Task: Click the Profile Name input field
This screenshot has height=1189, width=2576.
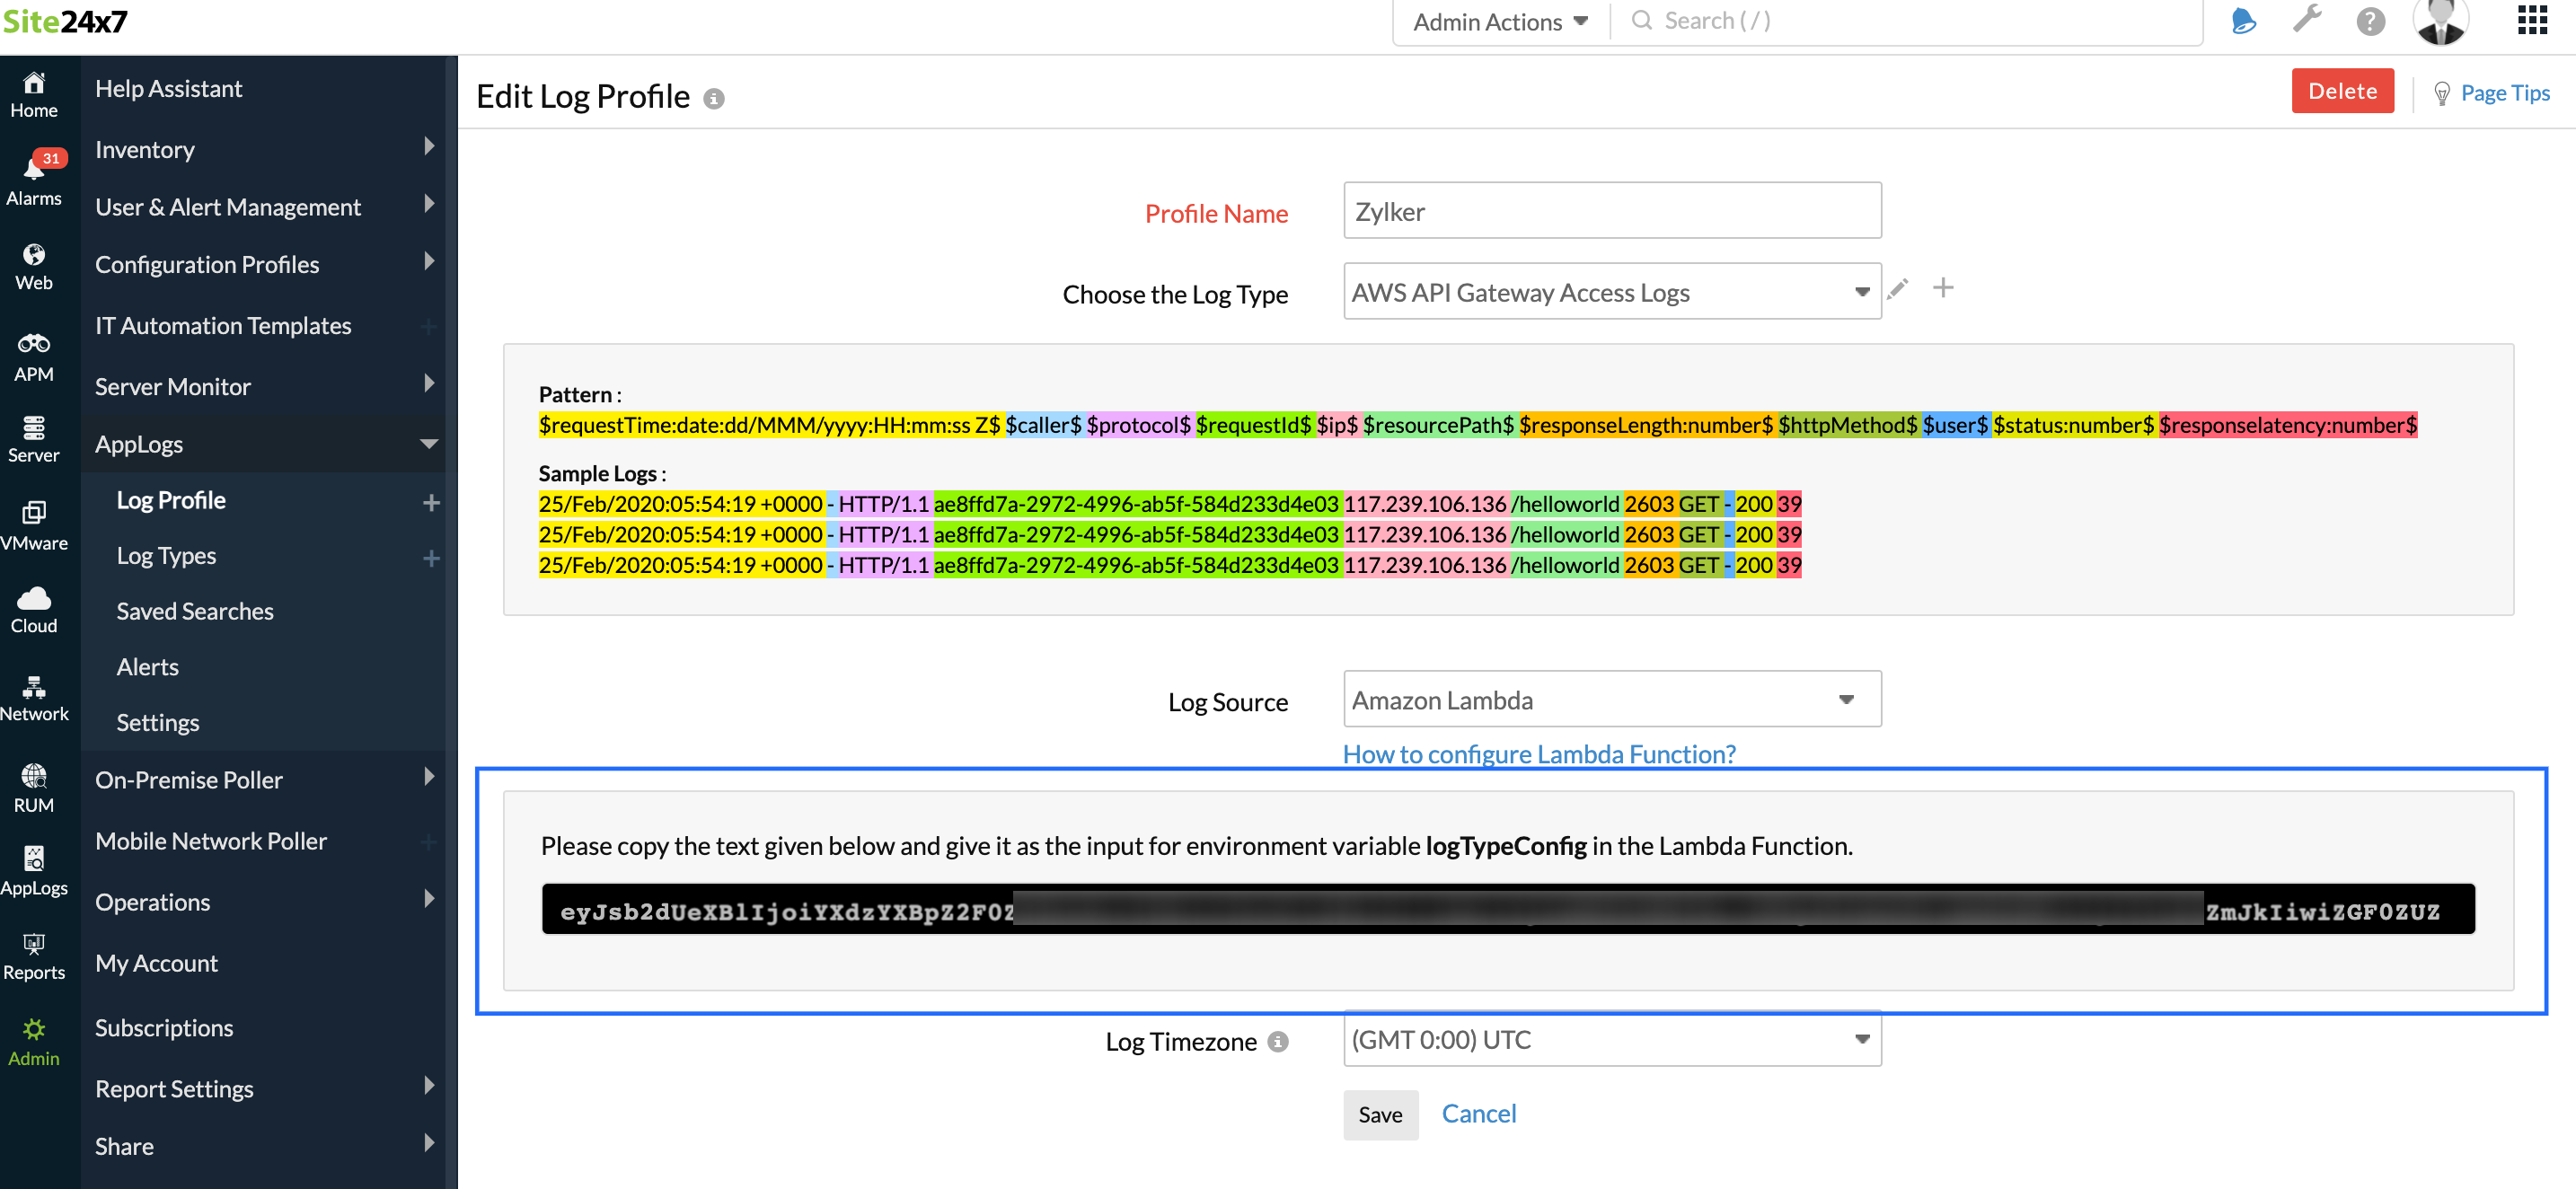Action: coord(1611,210)
